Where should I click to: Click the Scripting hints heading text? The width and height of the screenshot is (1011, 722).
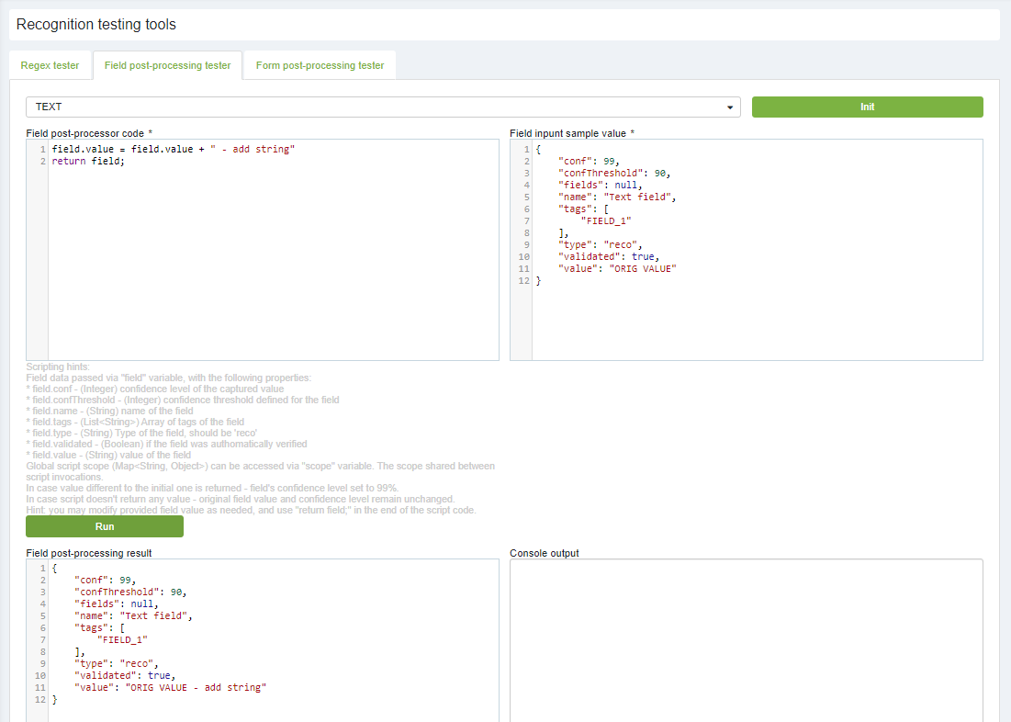(58, 367)
